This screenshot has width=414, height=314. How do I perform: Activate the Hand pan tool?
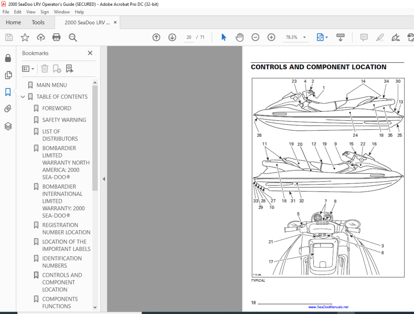(239, 37)
